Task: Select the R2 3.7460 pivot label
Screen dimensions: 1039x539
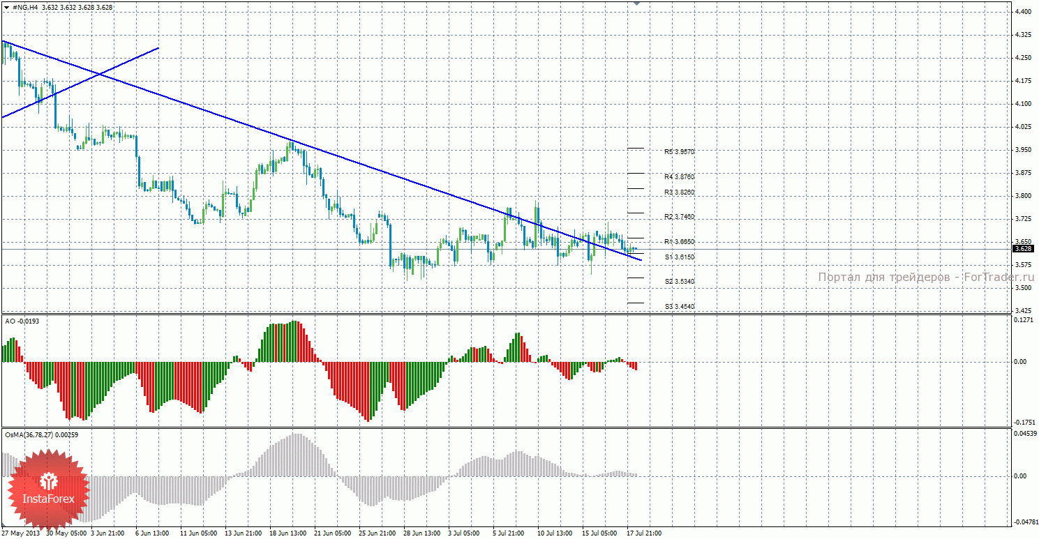Action: (679, 217)
